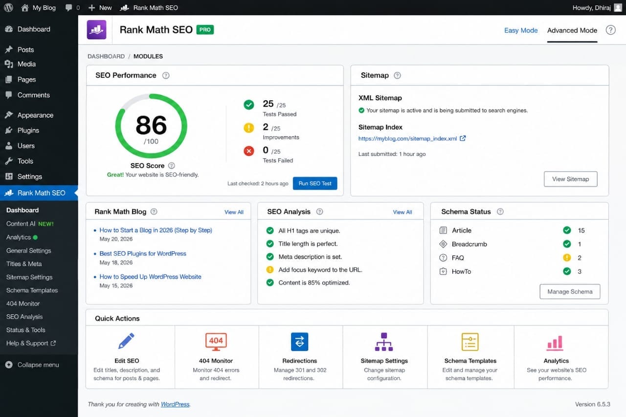The width and height of the screenshot is (626, 417).
Task: Click the Dhiraj user avatar in admin bar
Action: [618, 7]
